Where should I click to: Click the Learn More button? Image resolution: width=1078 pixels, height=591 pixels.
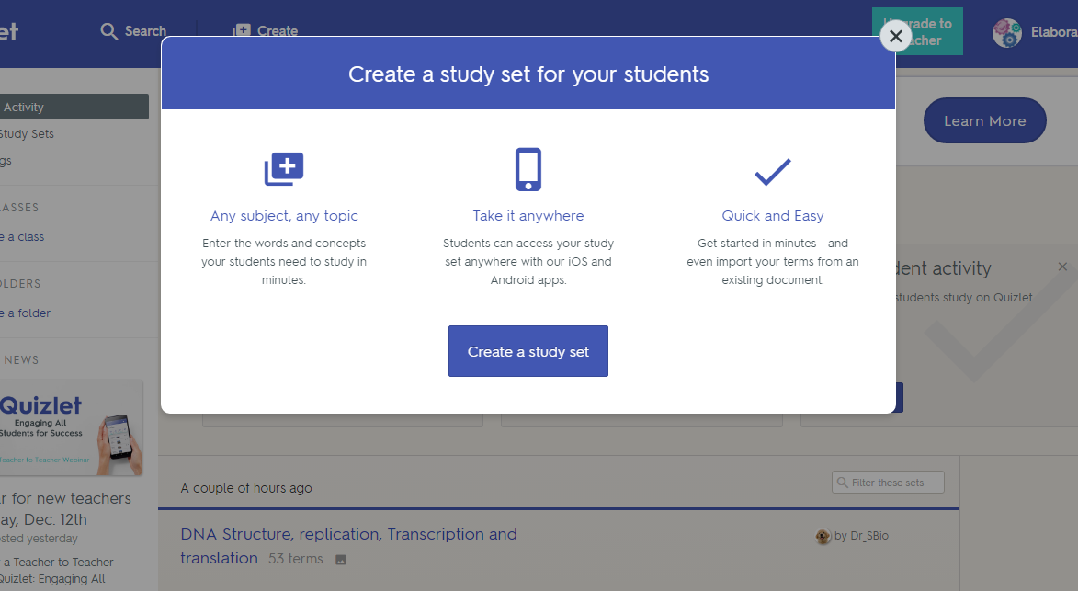point(984,121)
